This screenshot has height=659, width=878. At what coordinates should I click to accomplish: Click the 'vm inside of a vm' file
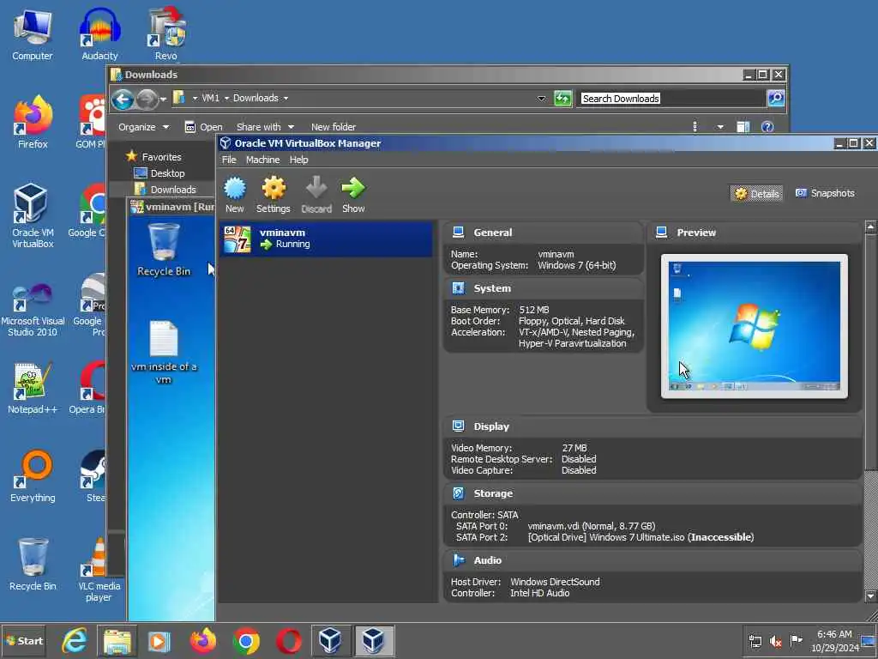pyautogui.click(x=164, y=352)
